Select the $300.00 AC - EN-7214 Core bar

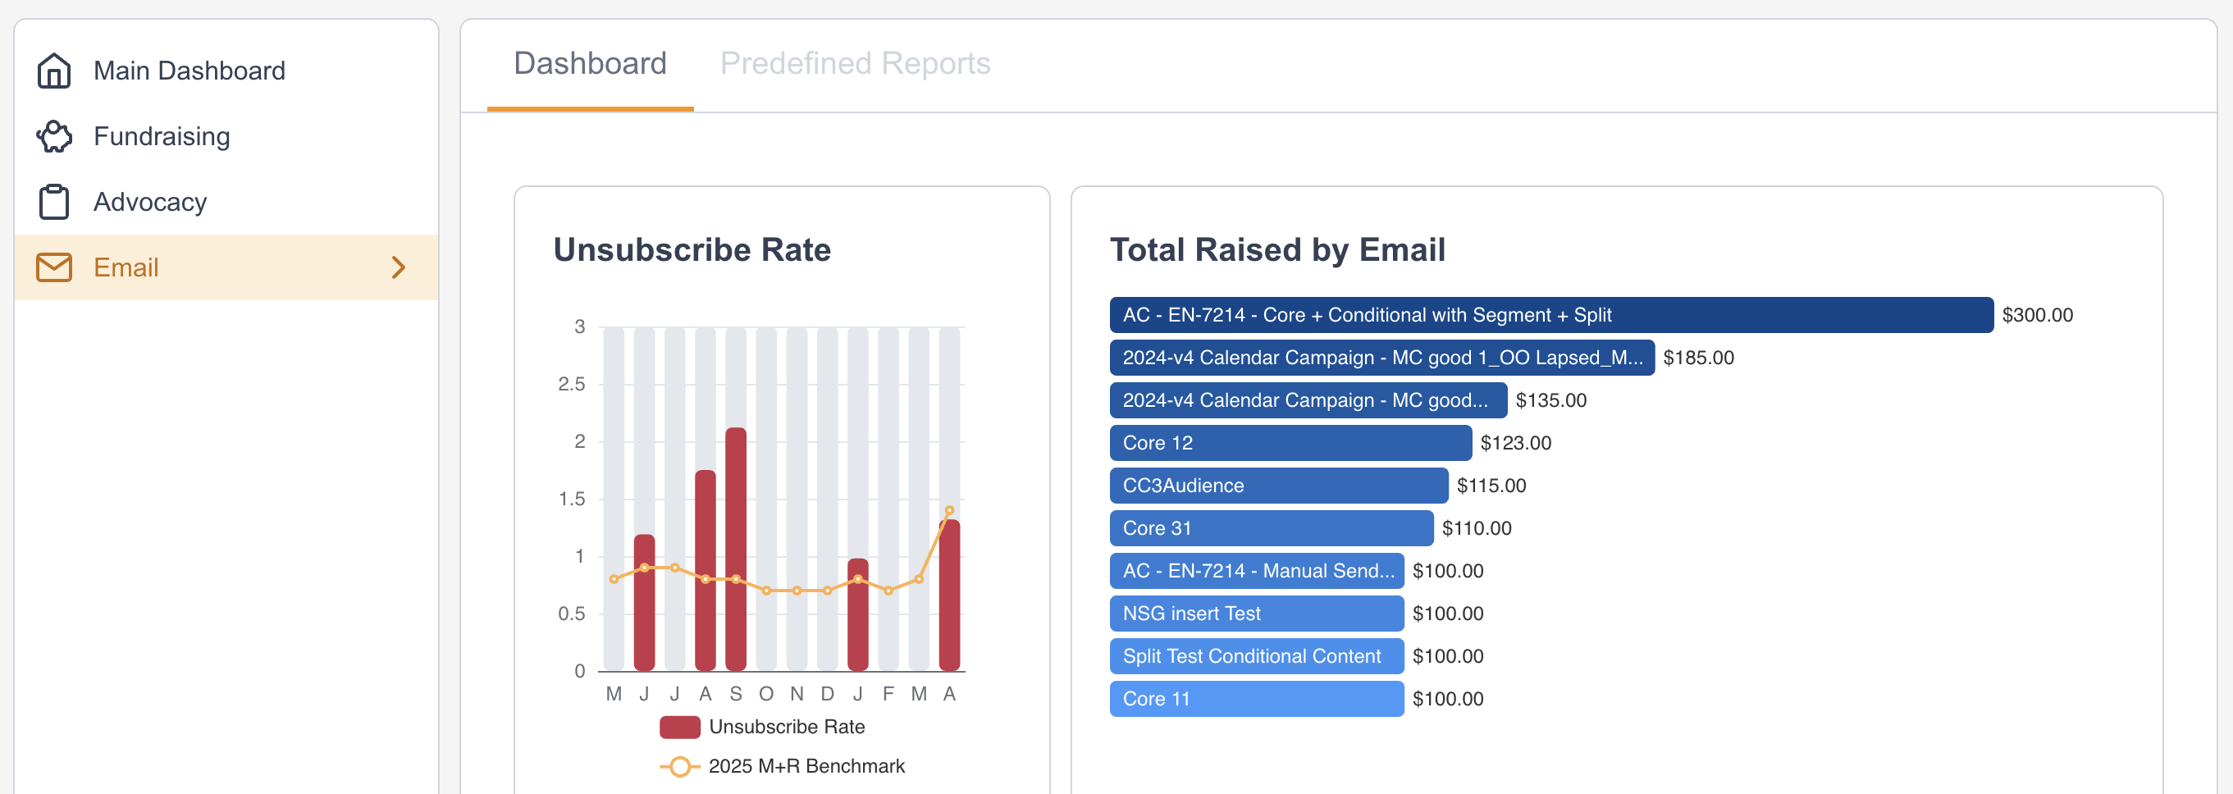point(1550,315)
